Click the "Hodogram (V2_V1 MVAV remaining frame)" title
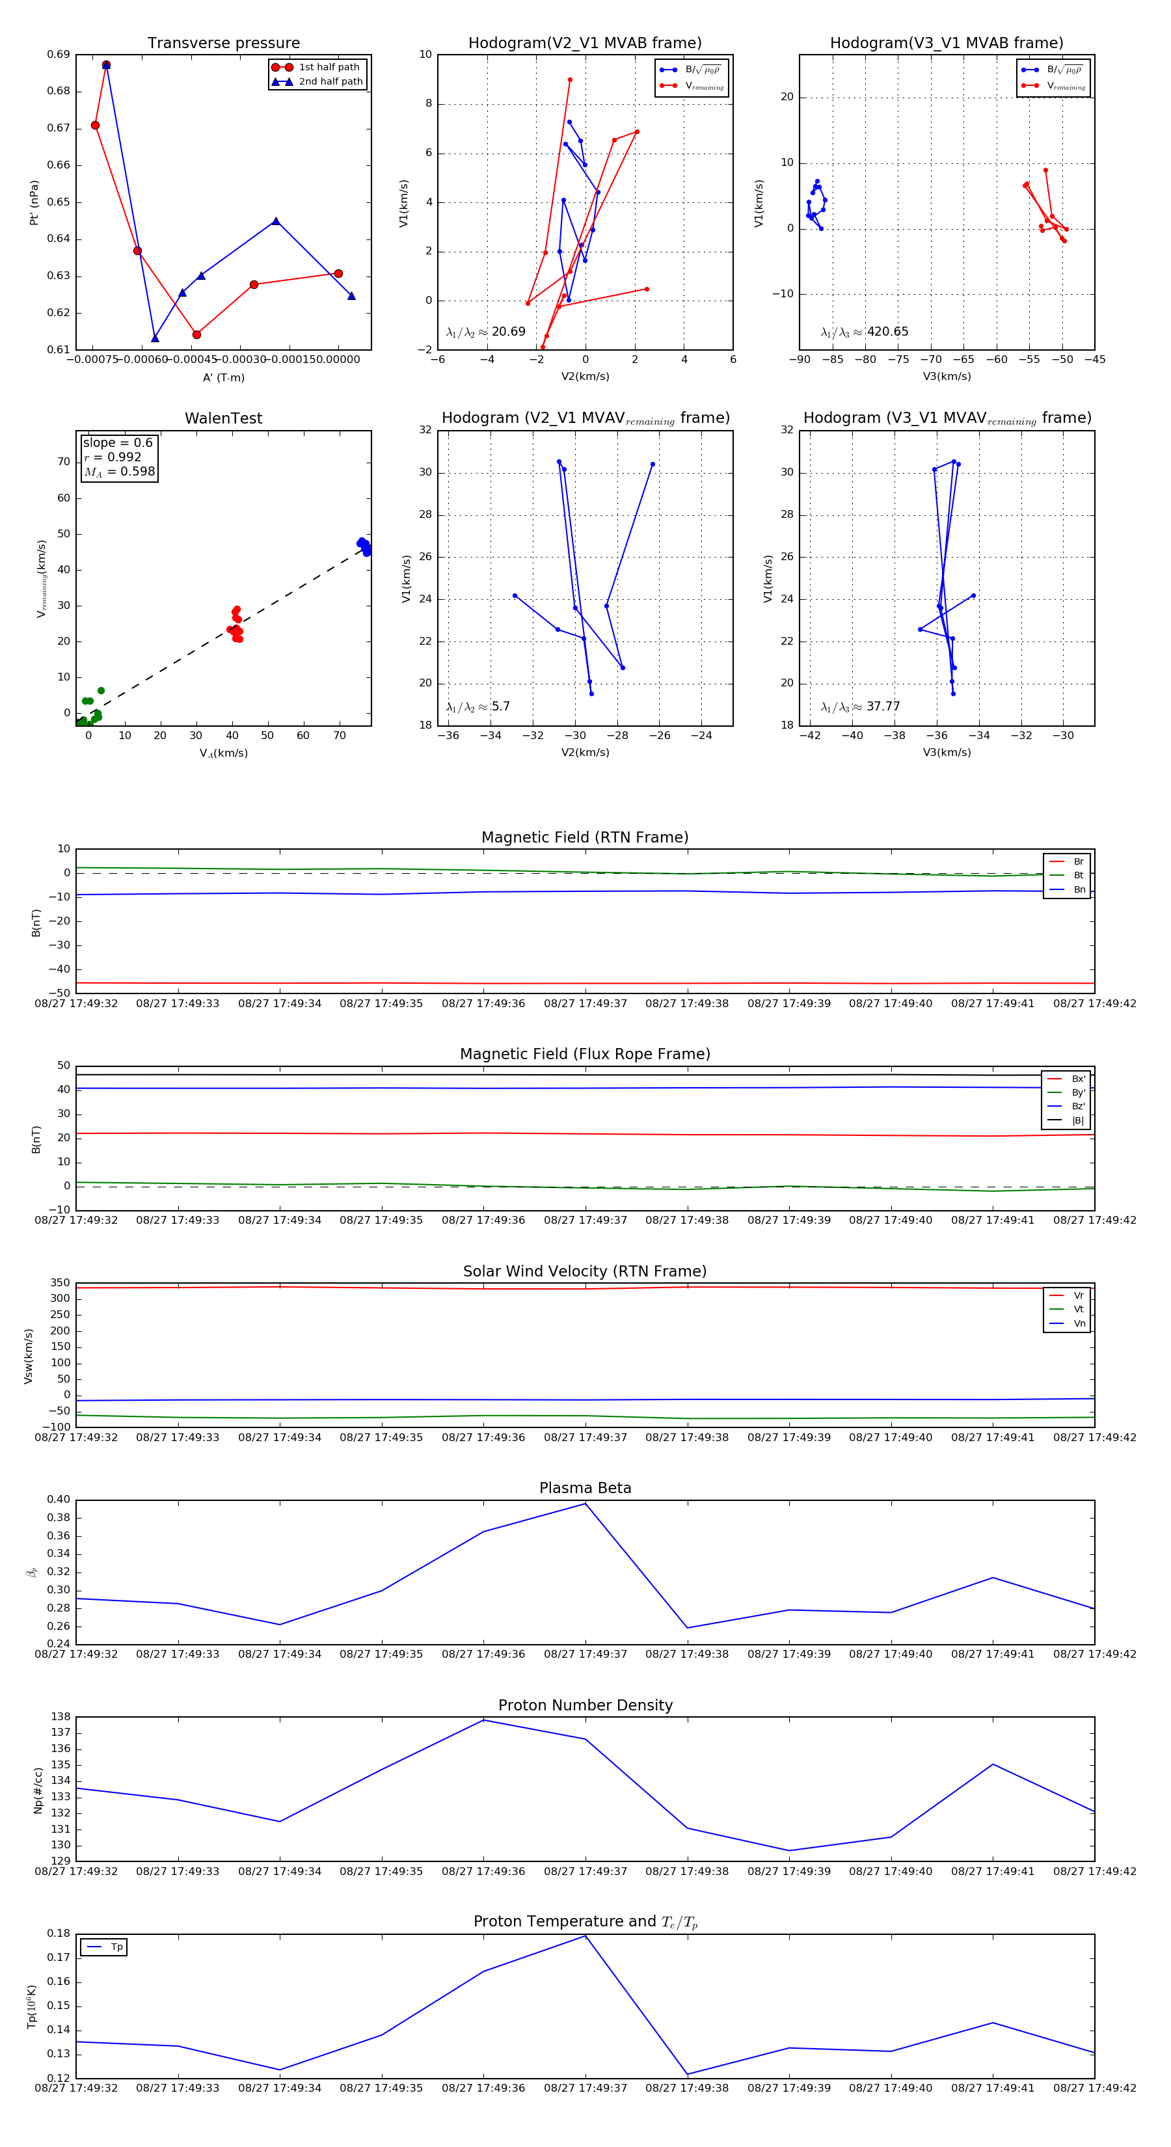The height and width of the screenshot is (2147, 1171). (x=585, y=418)
